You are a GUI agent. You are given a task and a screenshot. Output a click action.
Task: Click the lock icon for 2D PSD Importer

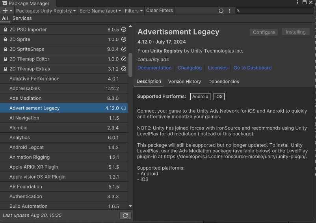point(6,29)
